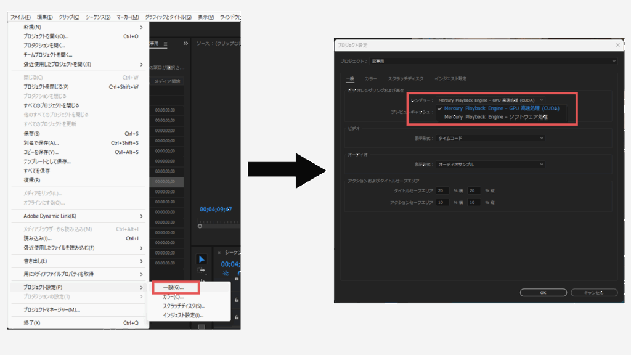Click the キャンセル button
This screenshot has height=355, width=631.
click(594, 292)
